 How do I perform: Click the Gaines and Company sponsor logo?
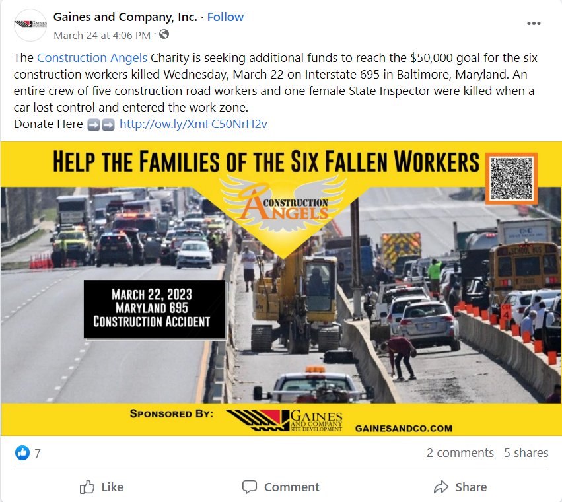[284, 420]
